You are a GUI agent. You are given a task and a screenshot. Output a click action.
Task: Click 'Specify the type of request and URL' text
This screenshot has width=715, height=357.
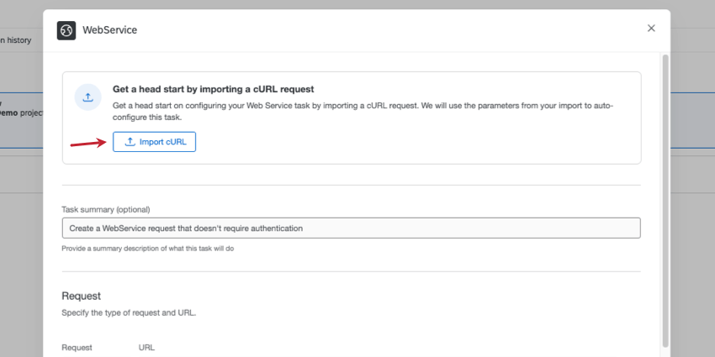pyautogui.click(x=129, y=312)
